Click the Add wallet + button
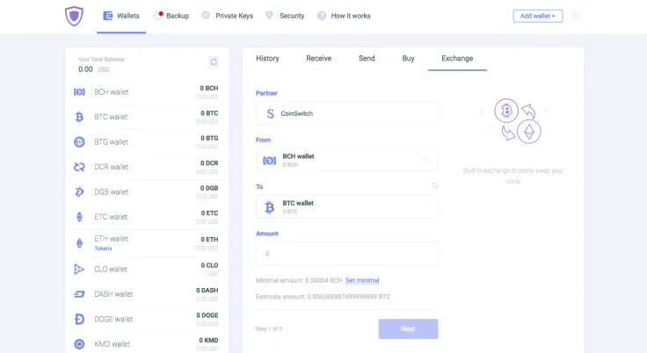647x353 pixels. [x=538, y=16]
